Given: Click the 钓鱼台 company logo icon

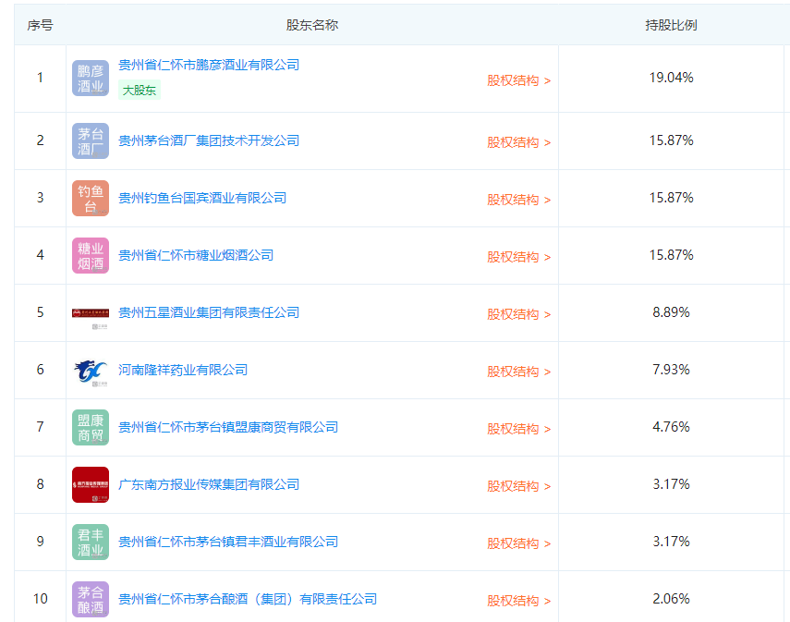Looking at the screenshot, I should (x=91, y=198).
